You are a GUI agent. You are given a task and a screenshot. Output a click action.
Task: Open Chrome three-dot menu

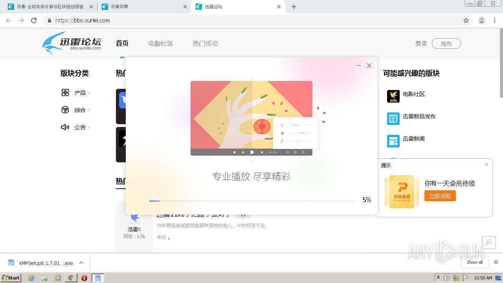[495, 20]
